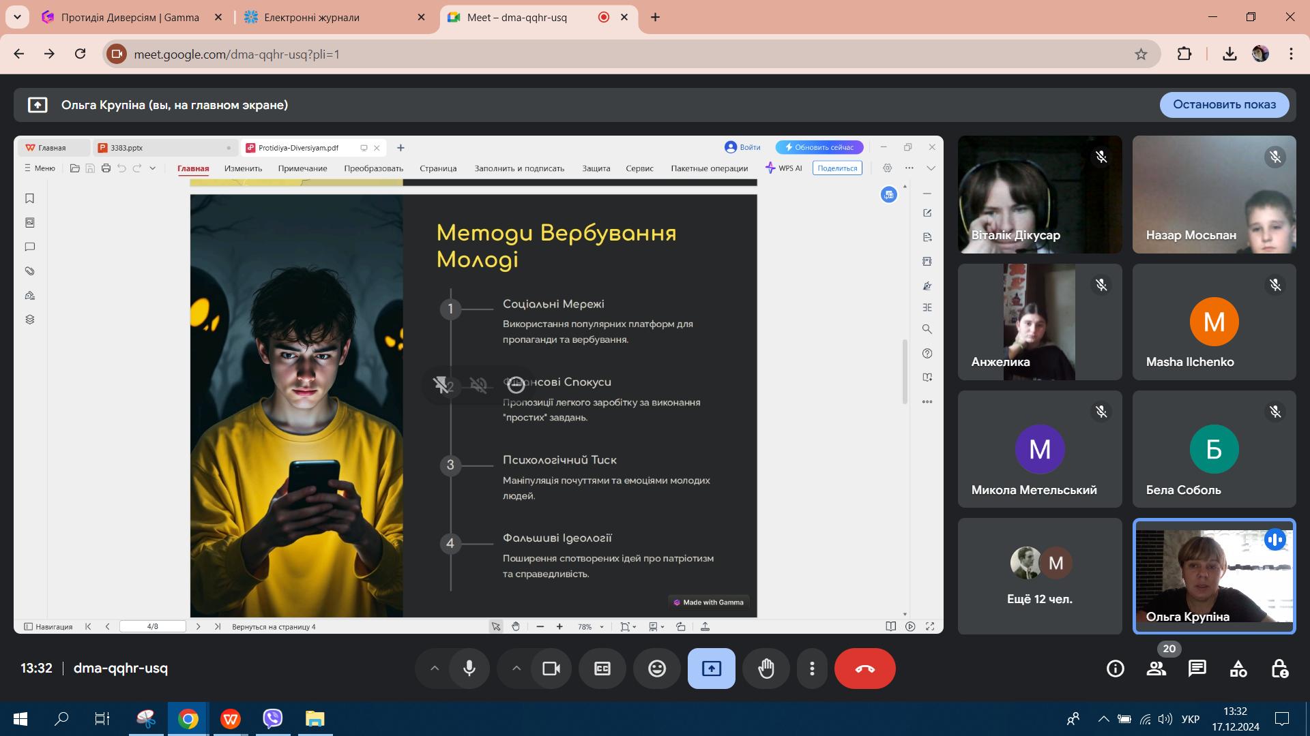Turn on captions with CC icon
The width and height of the screenshot is (1310, 736).
pos(602,669)
